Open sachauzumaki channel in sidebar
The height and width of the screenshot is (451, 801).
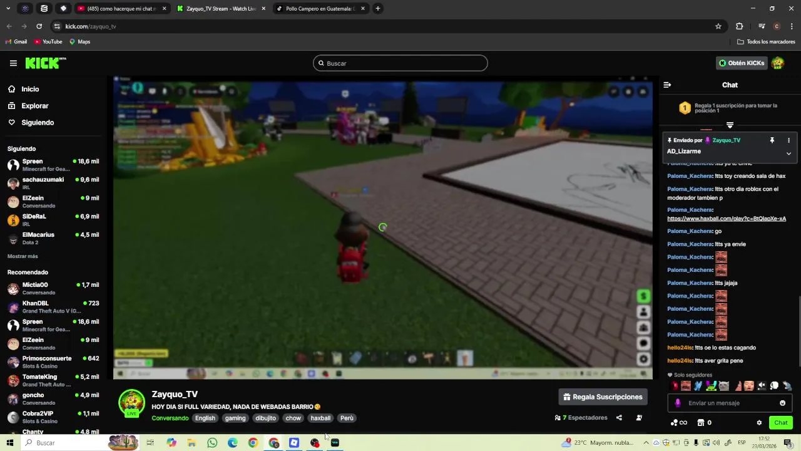[53, 183]
